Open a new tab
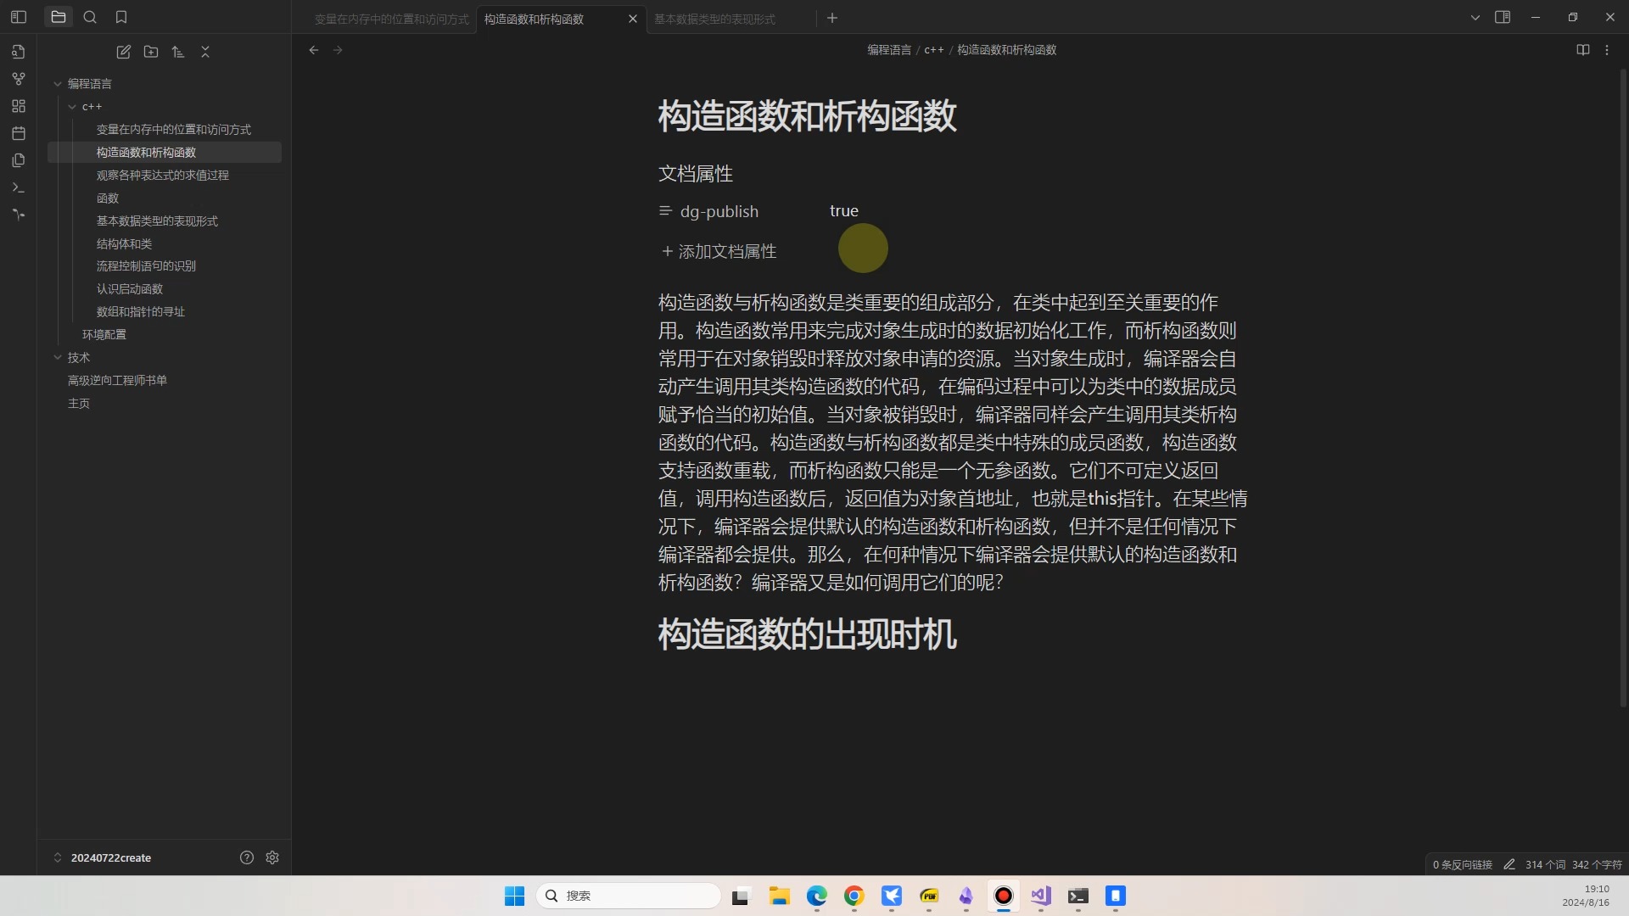This screenshot has height=916, width=1629. [x=832, y=18]
